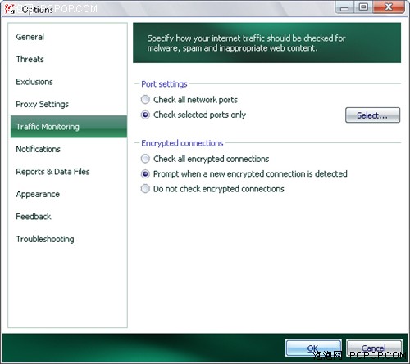Screen dimensions: 410x364
Task: Open the Exclusions section
Action: [x=34, y=82]
